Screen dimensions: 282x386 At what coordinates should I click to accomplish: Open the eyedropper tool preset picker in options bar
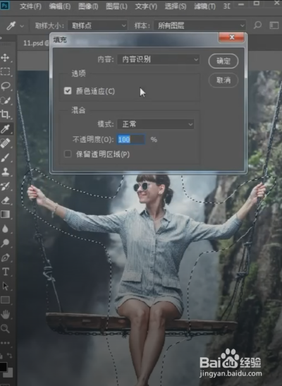tap(22, 25)
